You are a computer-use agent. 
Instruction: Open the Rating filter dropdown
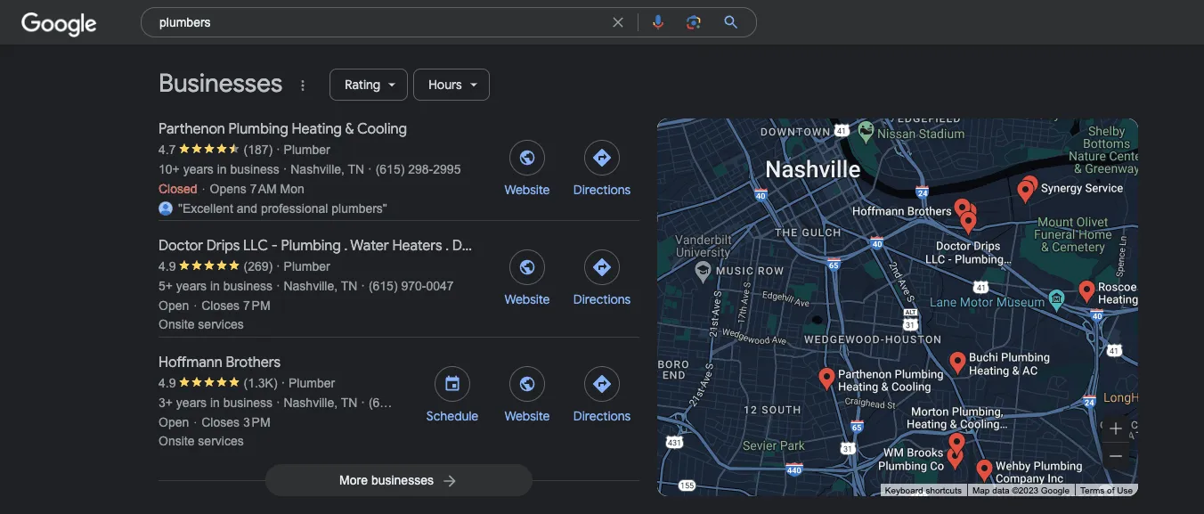368,84
